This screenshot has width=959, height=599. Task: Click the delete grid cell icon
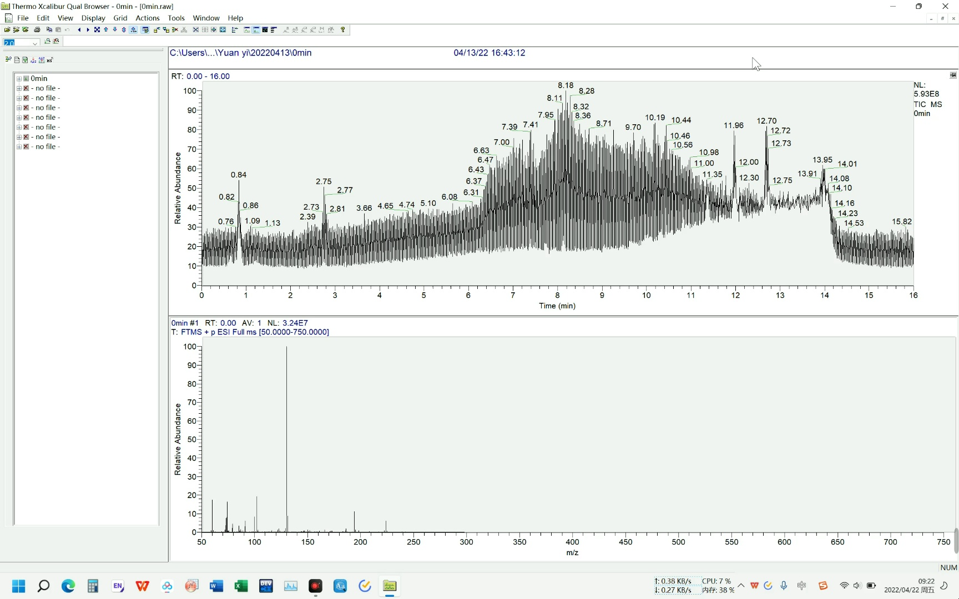click(x=175, y=29)
